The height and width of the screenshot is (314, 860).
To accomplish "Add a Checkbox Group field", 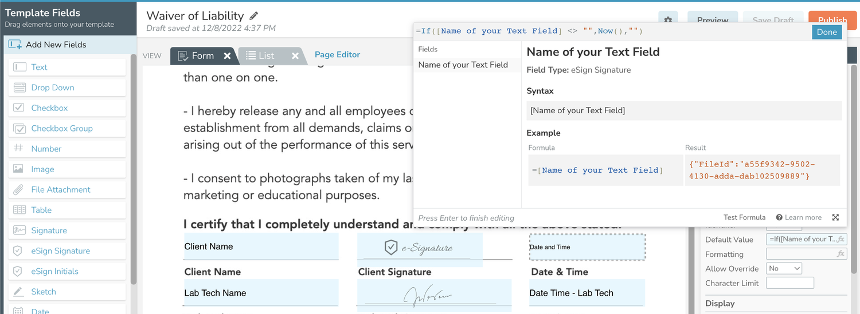I will [x=67, y=128].
